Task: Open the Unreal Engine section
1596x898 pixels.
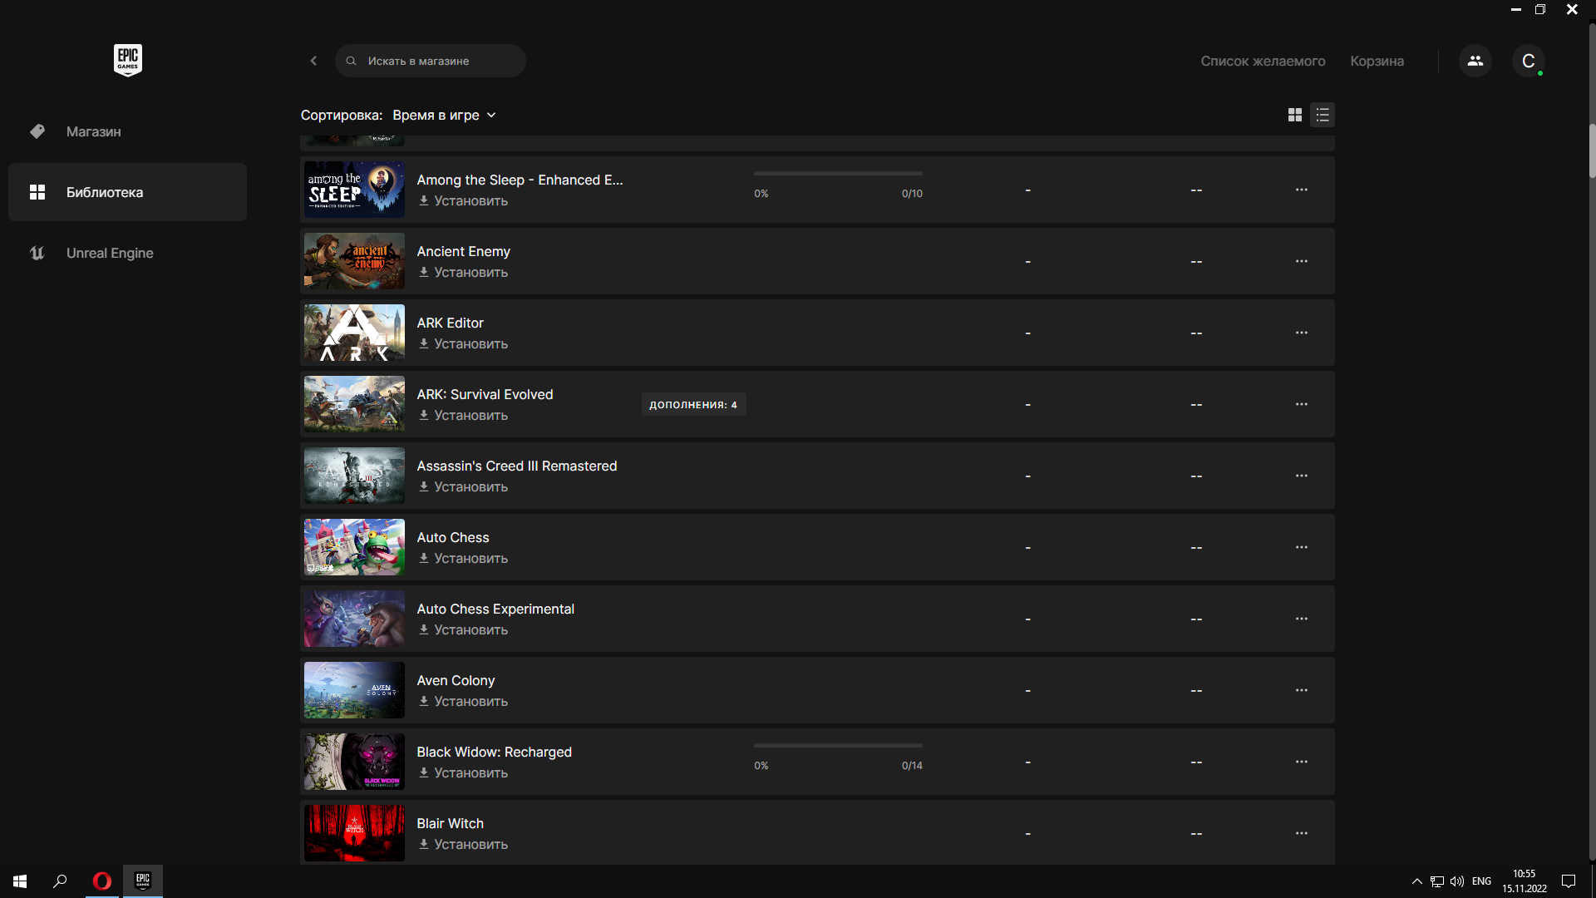Action: click(x=127, y=253)
